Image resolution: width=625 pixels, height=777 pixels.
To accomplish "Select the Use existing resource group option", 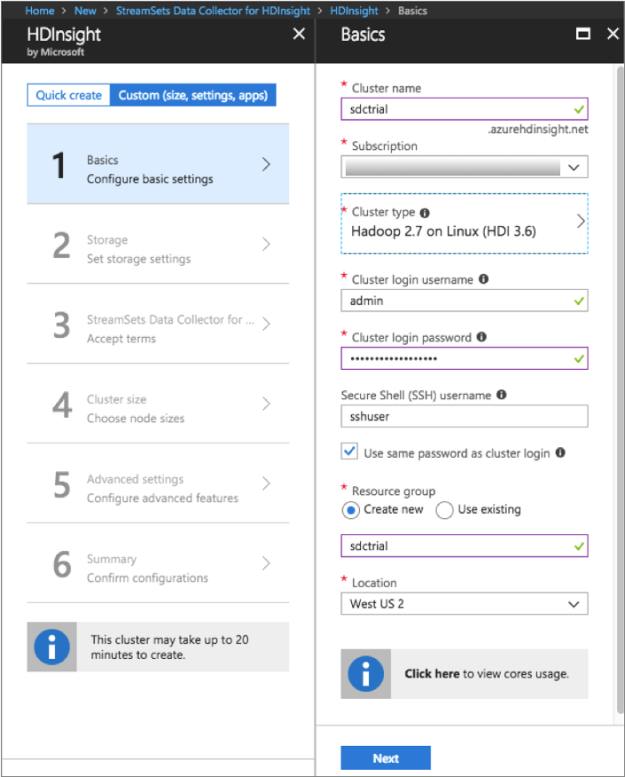I will point(444,510).
